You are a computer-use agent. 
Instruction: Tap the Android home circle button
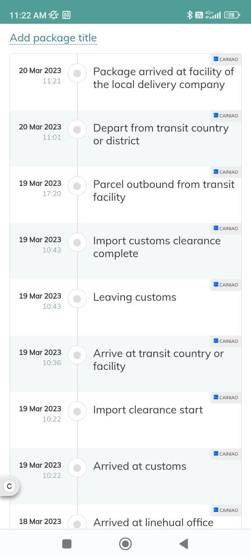(125, 544)
